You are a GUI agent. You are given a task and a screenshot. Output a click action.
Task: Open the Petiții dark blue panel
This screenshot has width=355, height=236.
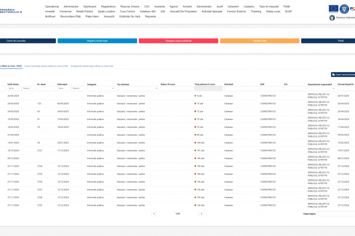328,41
